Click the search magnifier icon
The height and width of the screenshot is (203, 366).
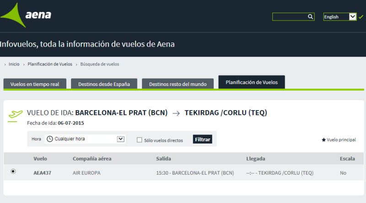(310, 16)
